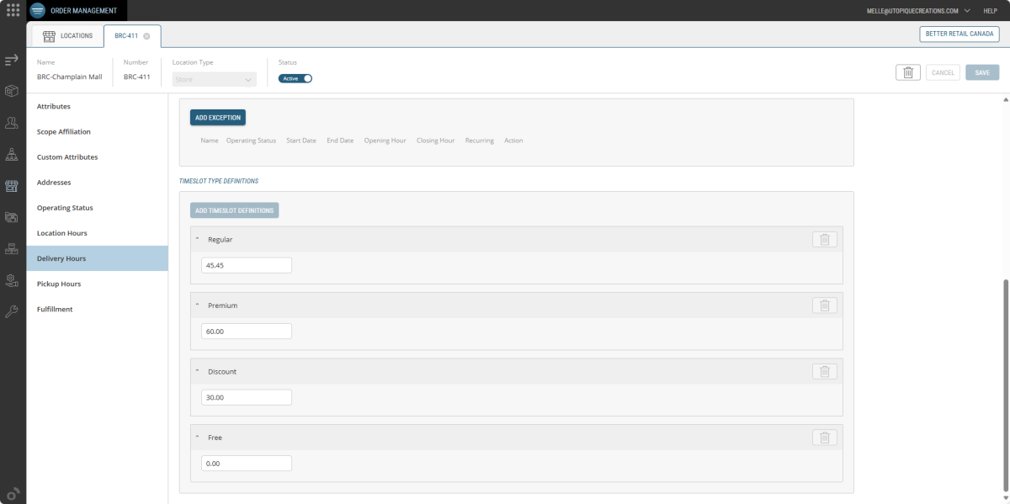Click the trash icon beside Cancel
The width and height of the screenshot is (1010, 504).
pos(907,72)
